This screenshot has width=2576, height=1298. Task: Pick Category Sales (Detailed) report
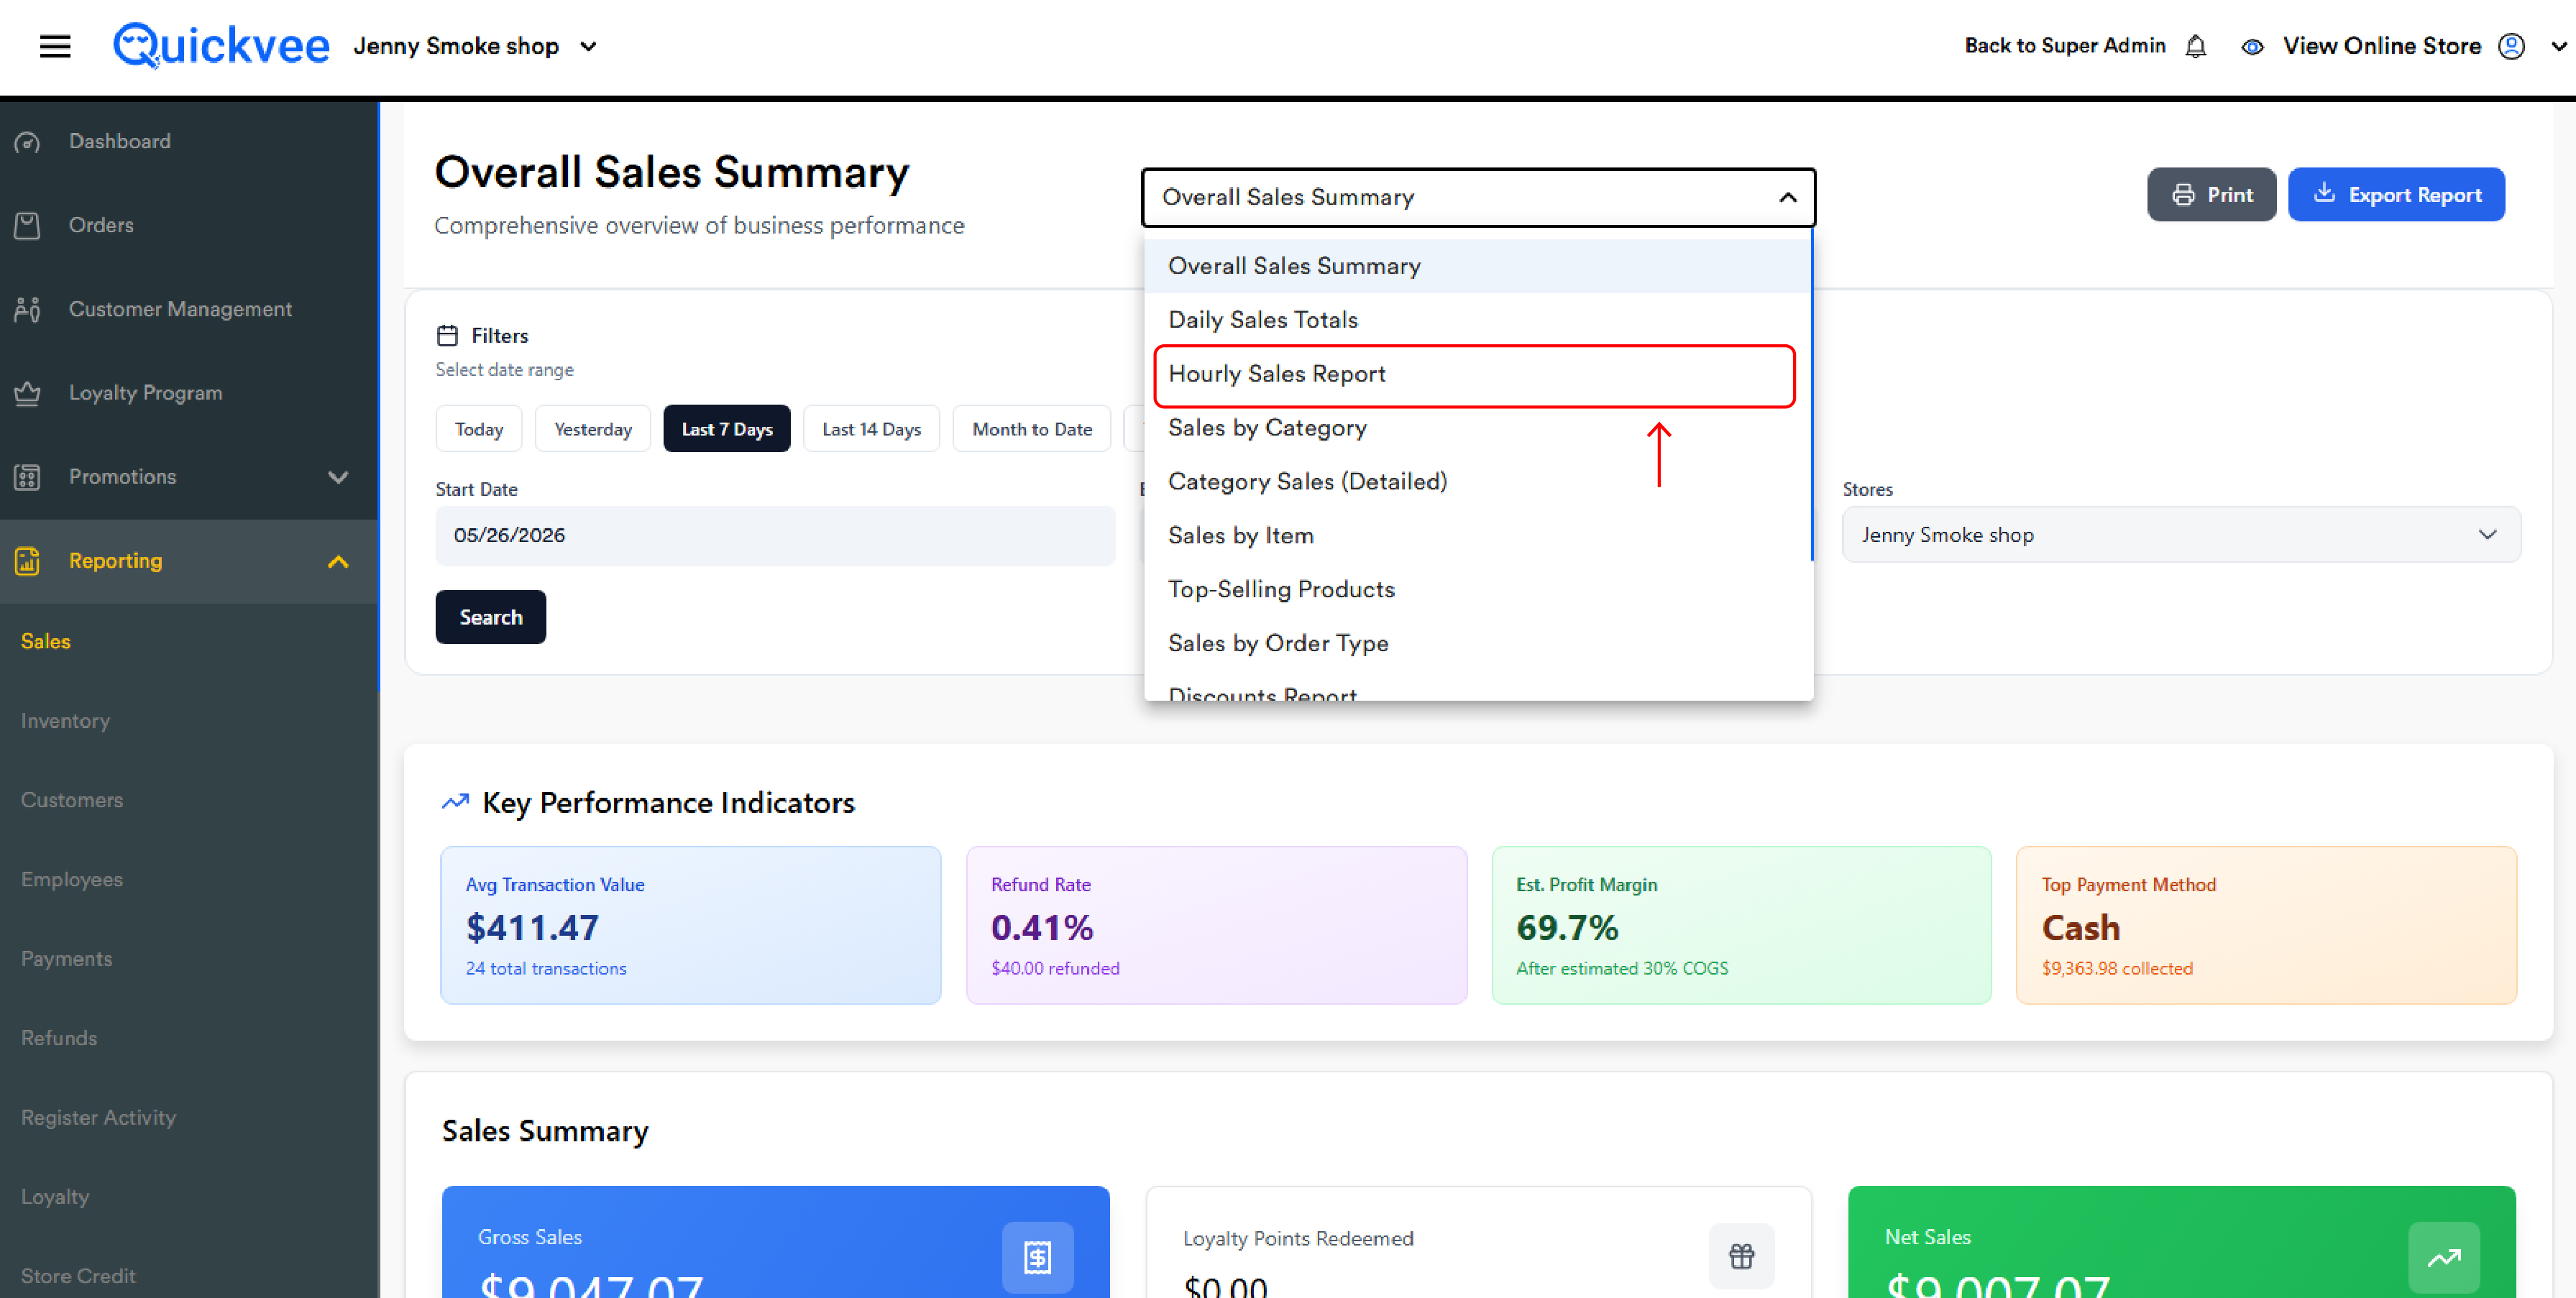point(1477,482)
